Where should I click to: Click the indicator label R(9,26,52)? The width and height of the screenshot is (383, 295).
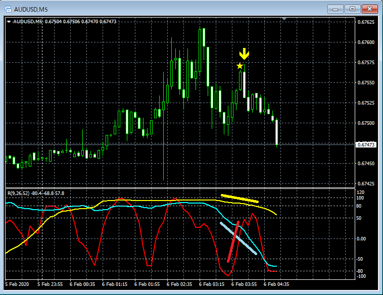tap(18, 193)
